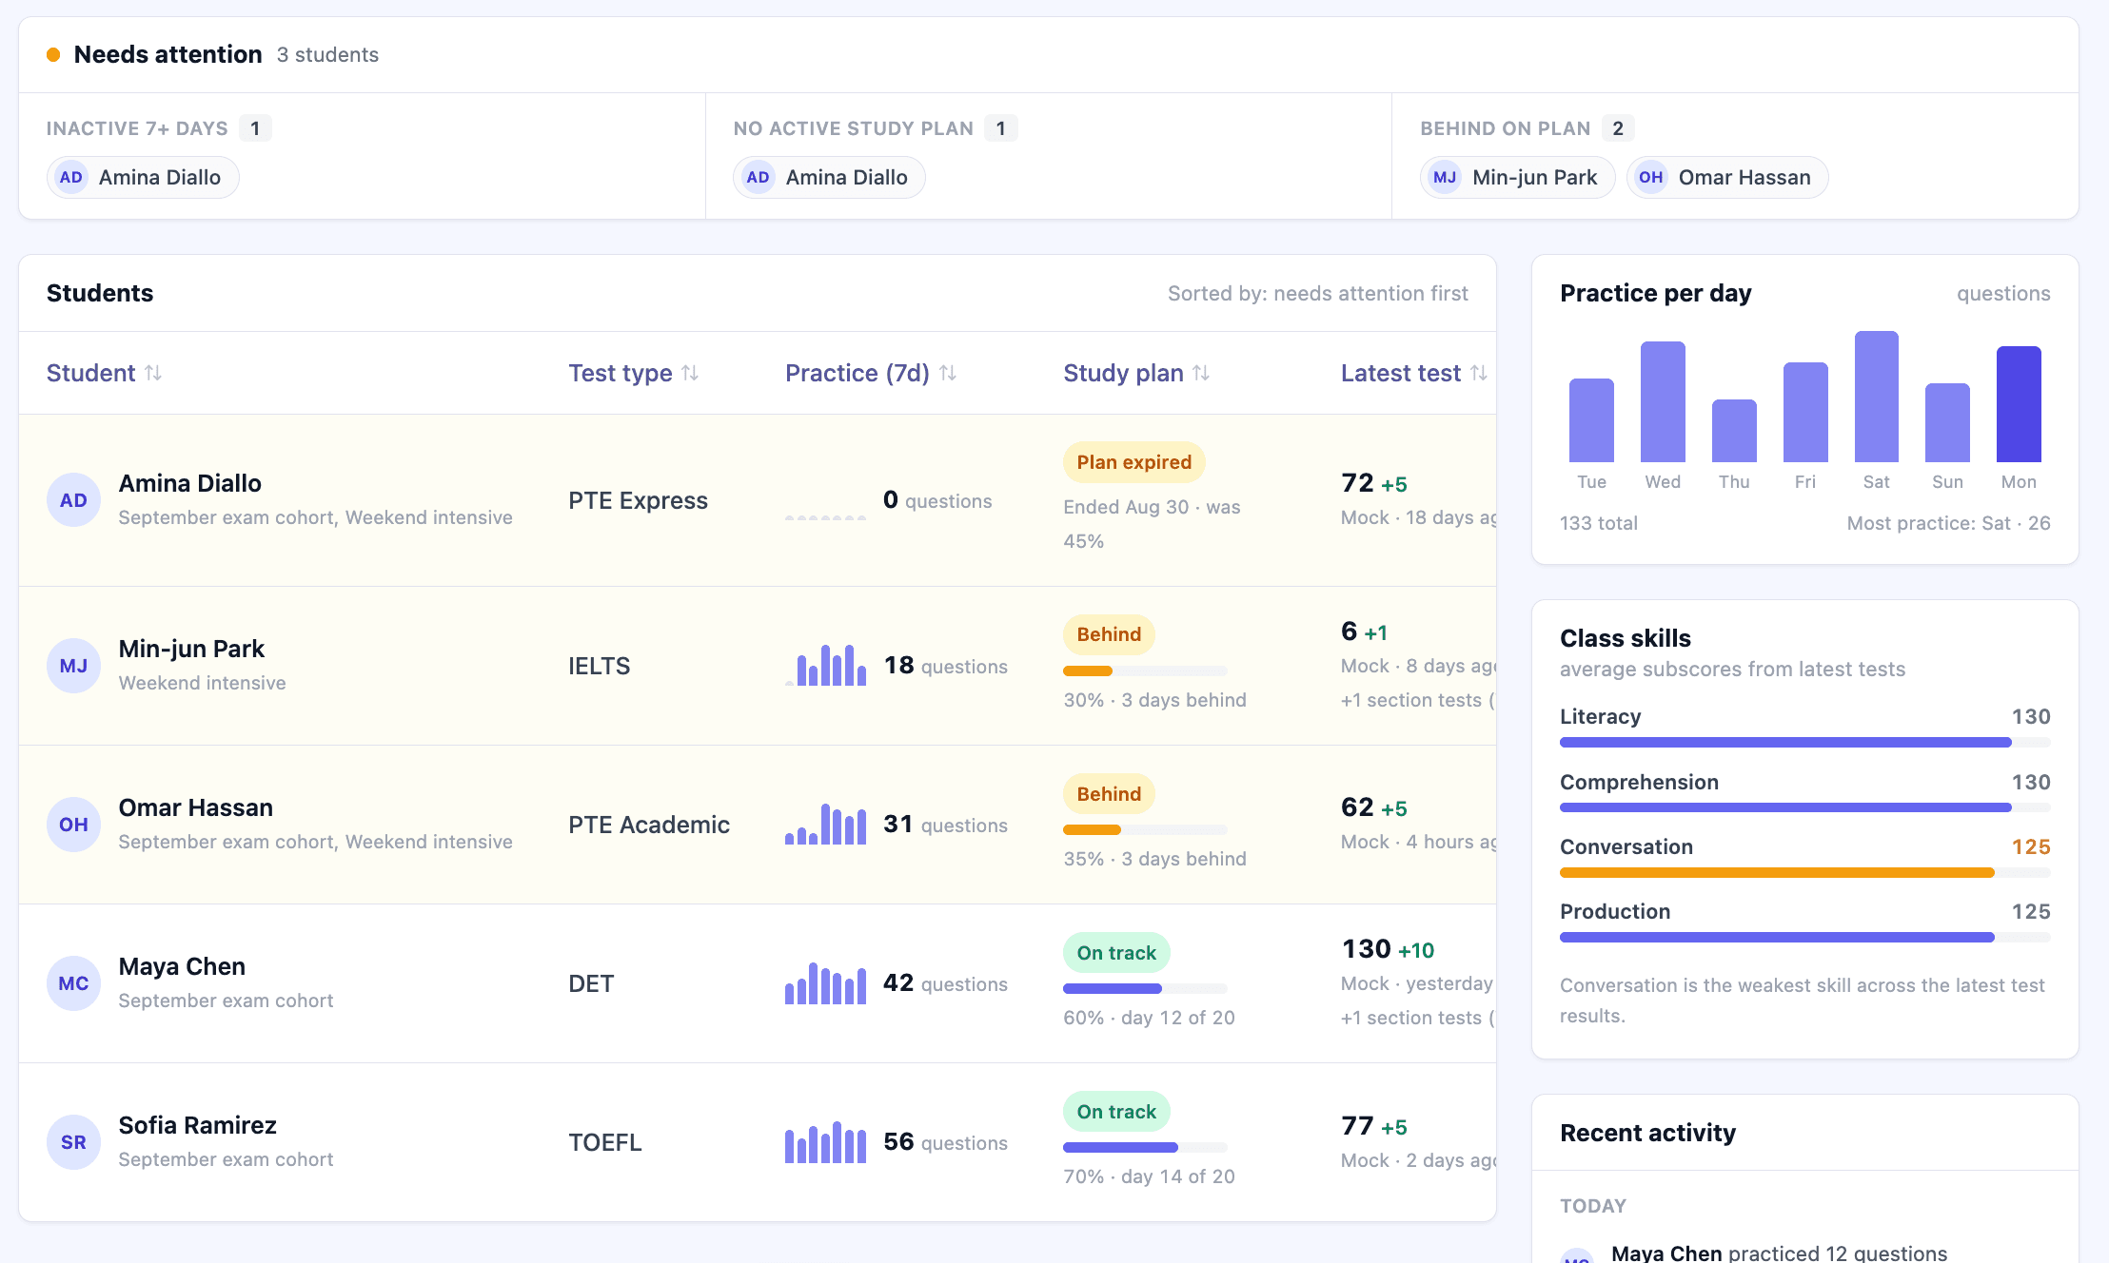Open Omar Hassan's name in the students table
Viewport: 2109px width, 1263px height.
[x=196, y=807]
